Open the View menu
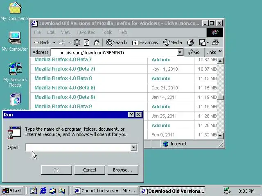This screenshot has height=196, width=262. tap(65, 32)
